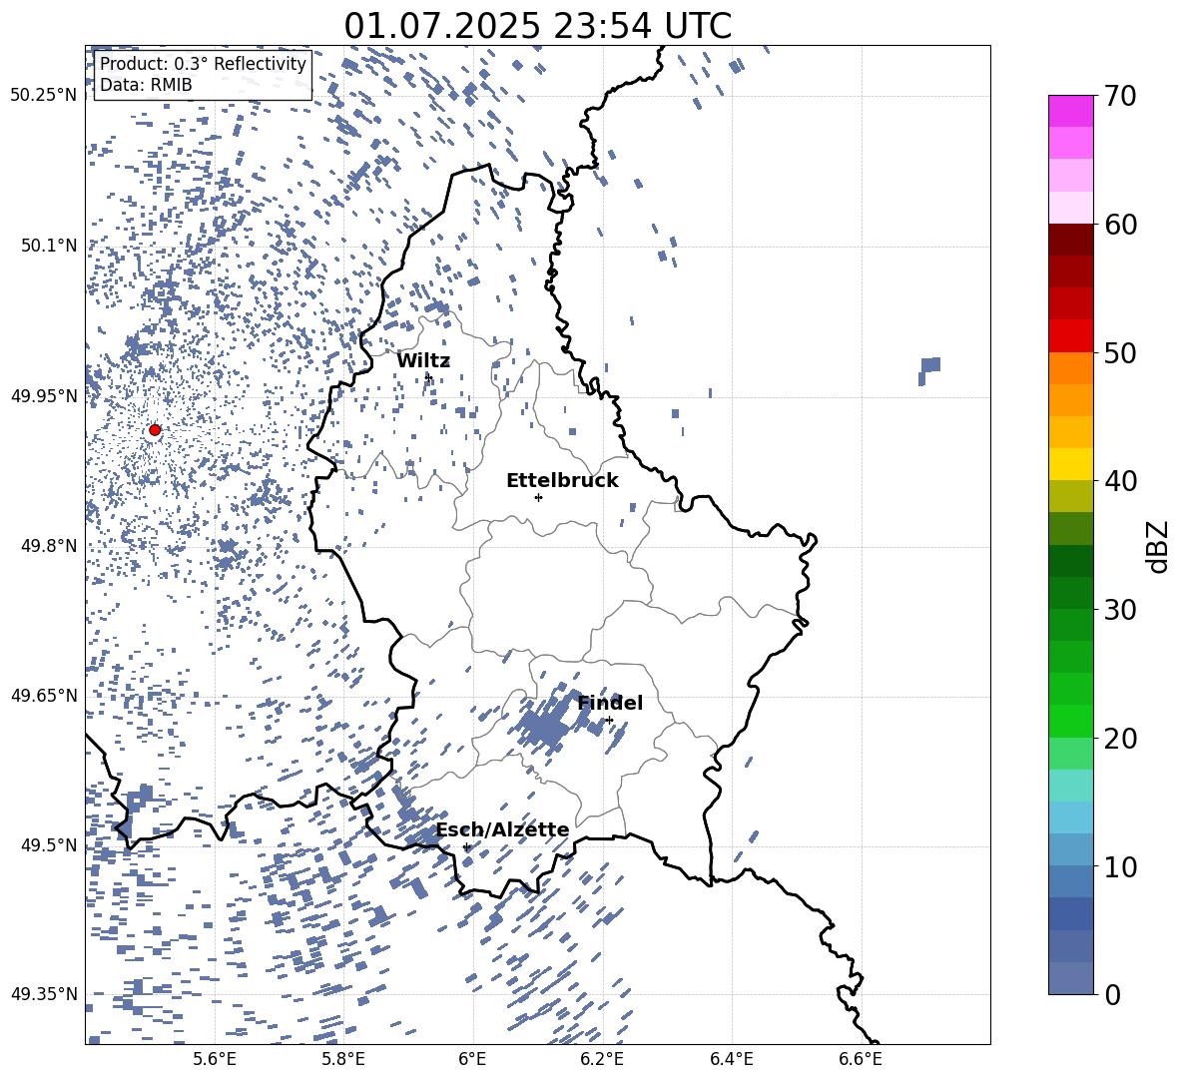1182x1079 pixels.
Task: Click the Findel cross marker
Action: 609,721
